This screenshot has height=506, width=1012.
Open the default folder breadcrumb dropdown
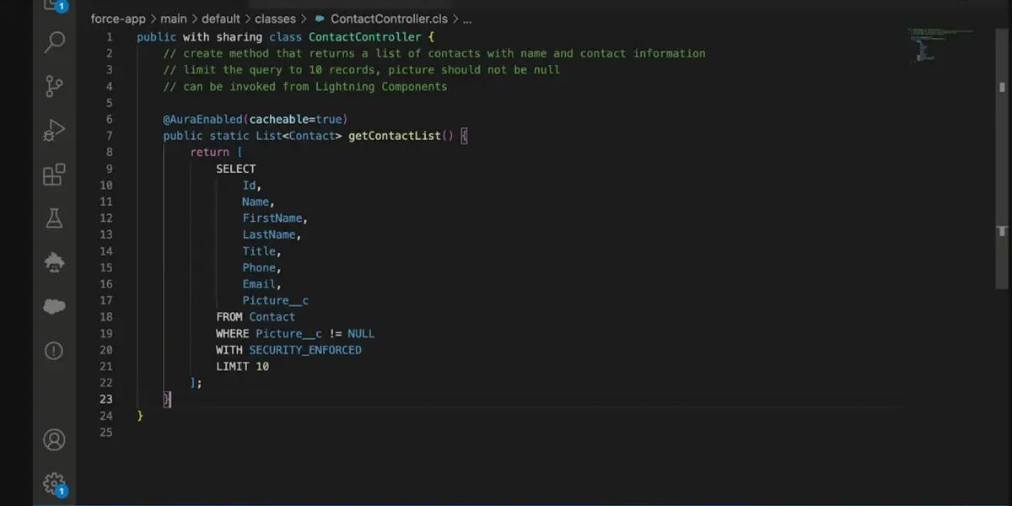221,19
